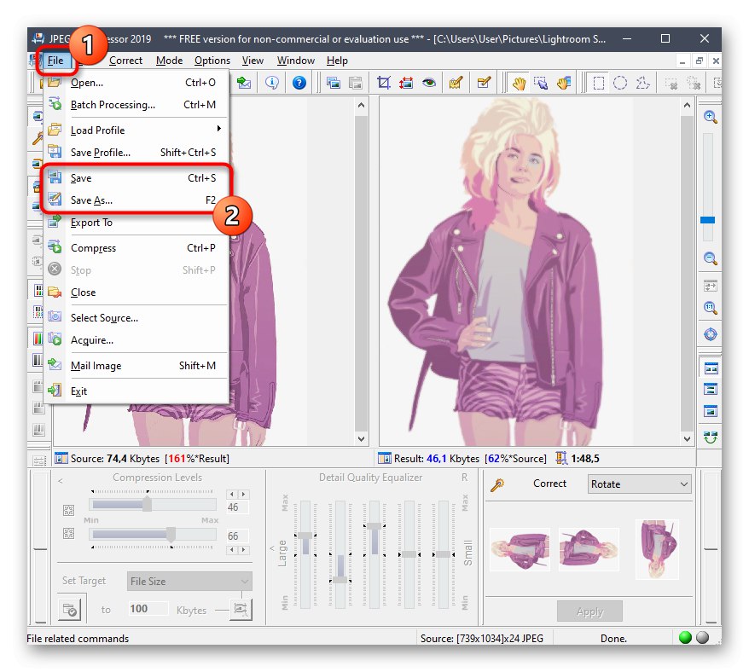Screen dimensions: 749x672
Task: Click the zoom out magnifier icon
Action: 710,258
